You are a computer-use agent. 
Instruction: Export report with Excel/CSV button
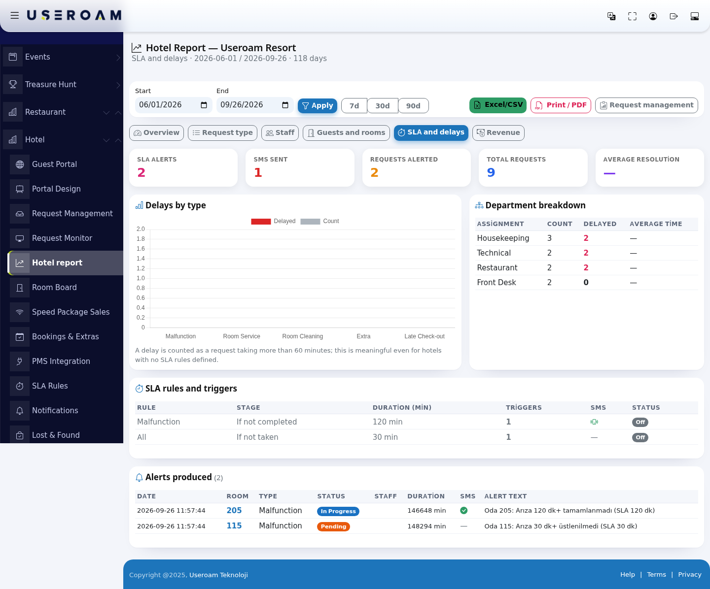click(x=498, y=105)
